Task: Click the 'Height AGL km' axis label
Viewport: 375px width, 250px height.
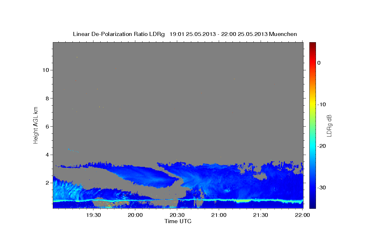Action: (36, 125)
